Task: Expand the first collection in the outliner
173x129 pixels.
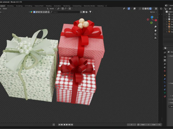Action: coord(167,14)
